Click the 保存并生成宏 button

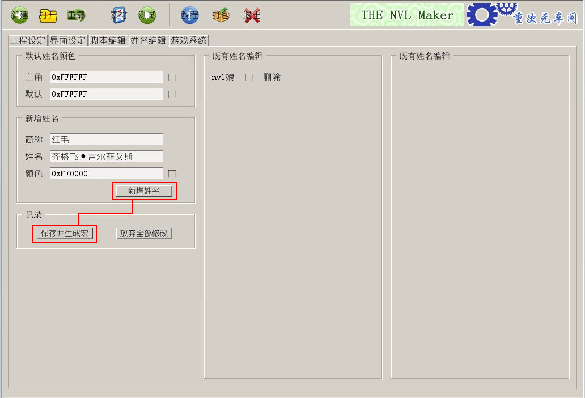click(65, 234)
